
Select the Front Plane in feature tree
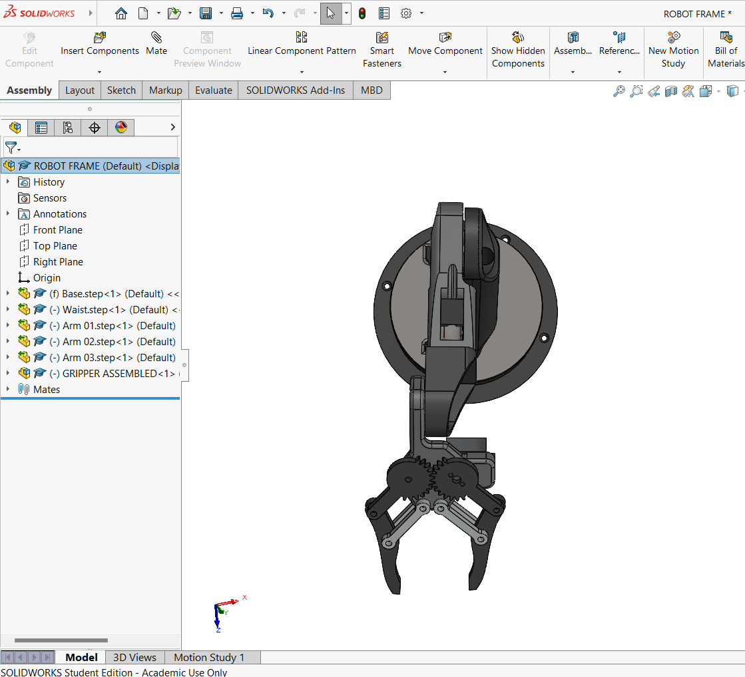pos(58,230)
